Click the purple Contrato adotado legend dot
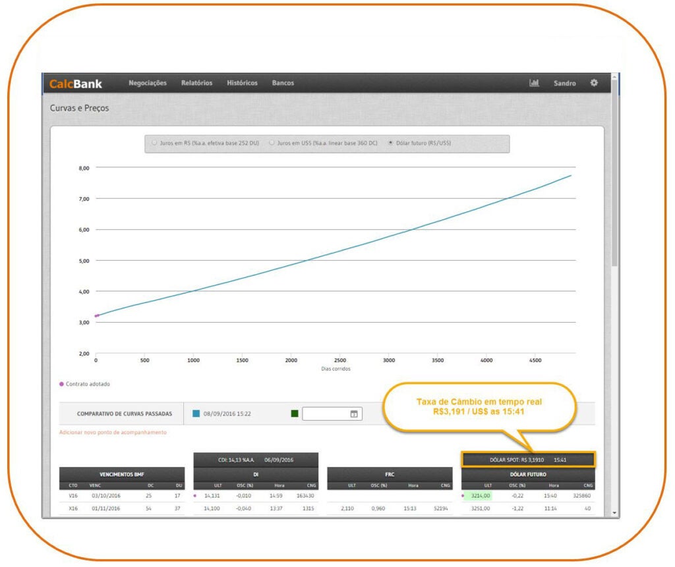The height and width of the screenshot is (567, 675). point(62,384)
